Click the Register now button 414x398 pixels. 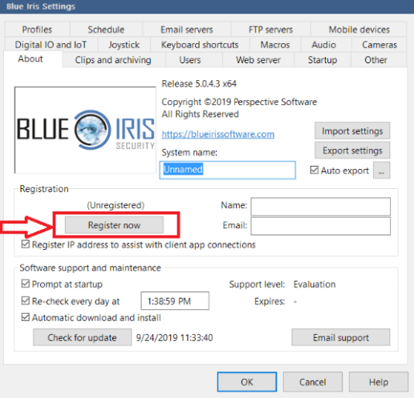[x=114, y=225]
